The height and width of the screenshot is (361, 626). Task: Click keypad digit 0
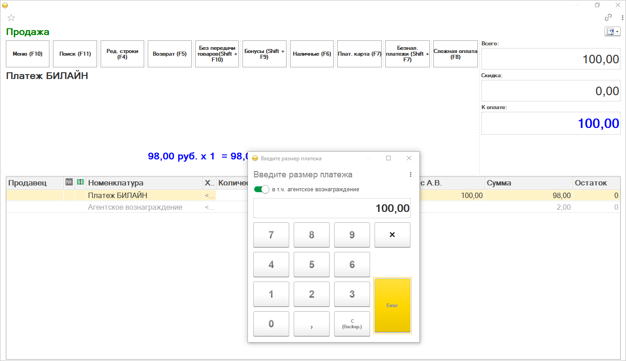coord(271,324)
